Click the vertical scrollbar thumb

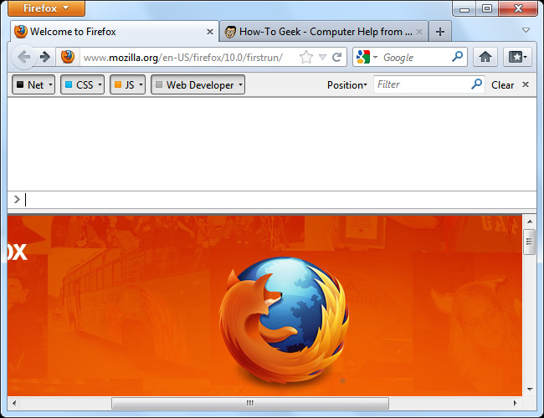coord(530,242)
